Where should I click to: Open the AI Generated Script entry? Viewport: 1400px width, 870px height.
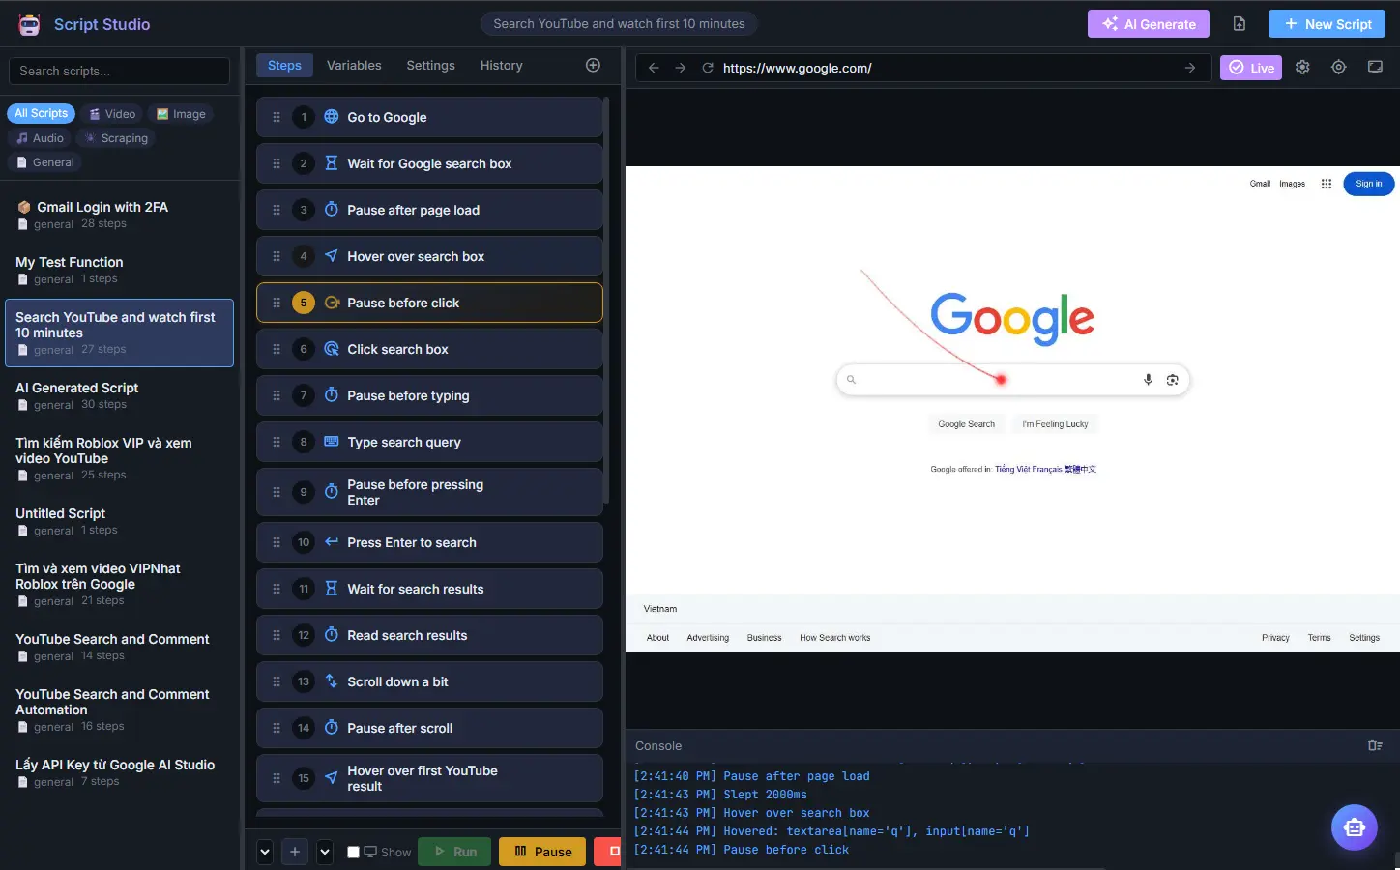tap(119, 395)
